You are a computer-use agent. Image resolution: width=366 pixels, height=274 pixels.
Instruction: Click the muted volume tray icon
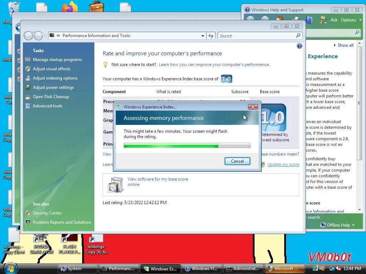pyautogui.click(x=338, y=268)
